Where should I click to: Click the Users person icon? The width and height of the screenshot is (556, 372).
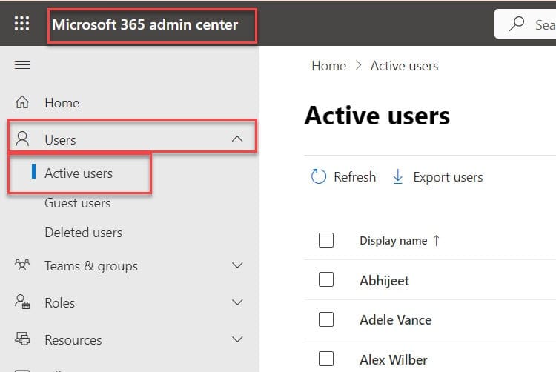click(22, 139)
